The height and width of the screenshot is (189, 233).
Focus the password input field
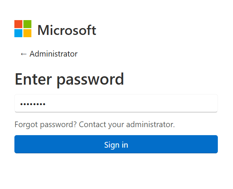[x=116, y=103]
